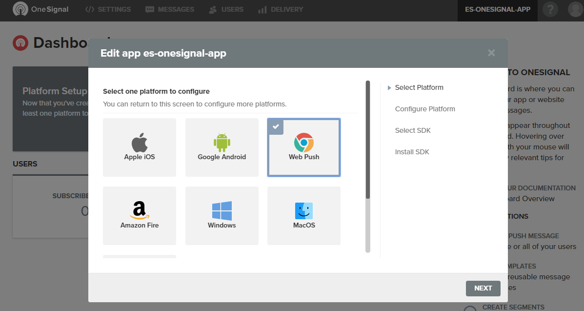Open the Settings menu
This screenshot has height=311, width=584.
pyautogui.click(x=108, y=9)
